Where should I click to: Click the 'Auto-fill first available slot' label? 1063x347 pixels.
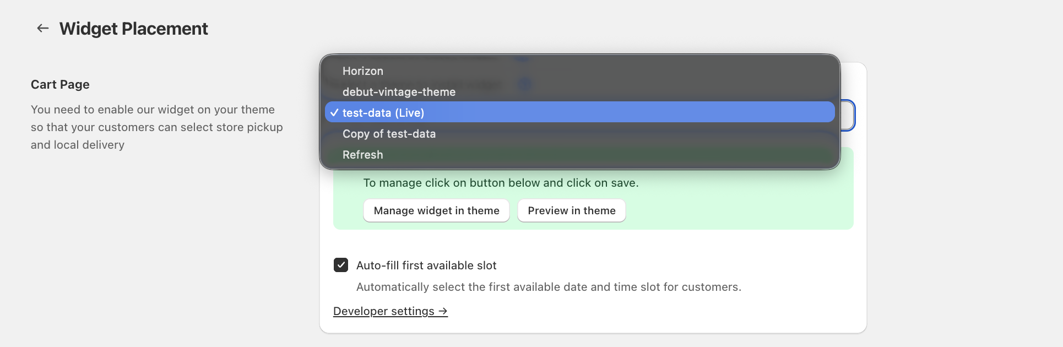tap(426, 265)
